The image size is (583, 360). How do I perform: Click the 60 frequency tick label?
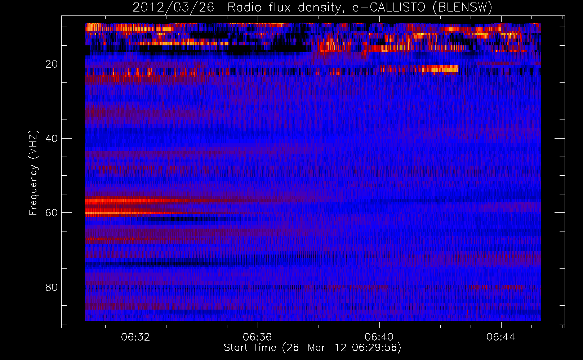[x=52, y=213]
